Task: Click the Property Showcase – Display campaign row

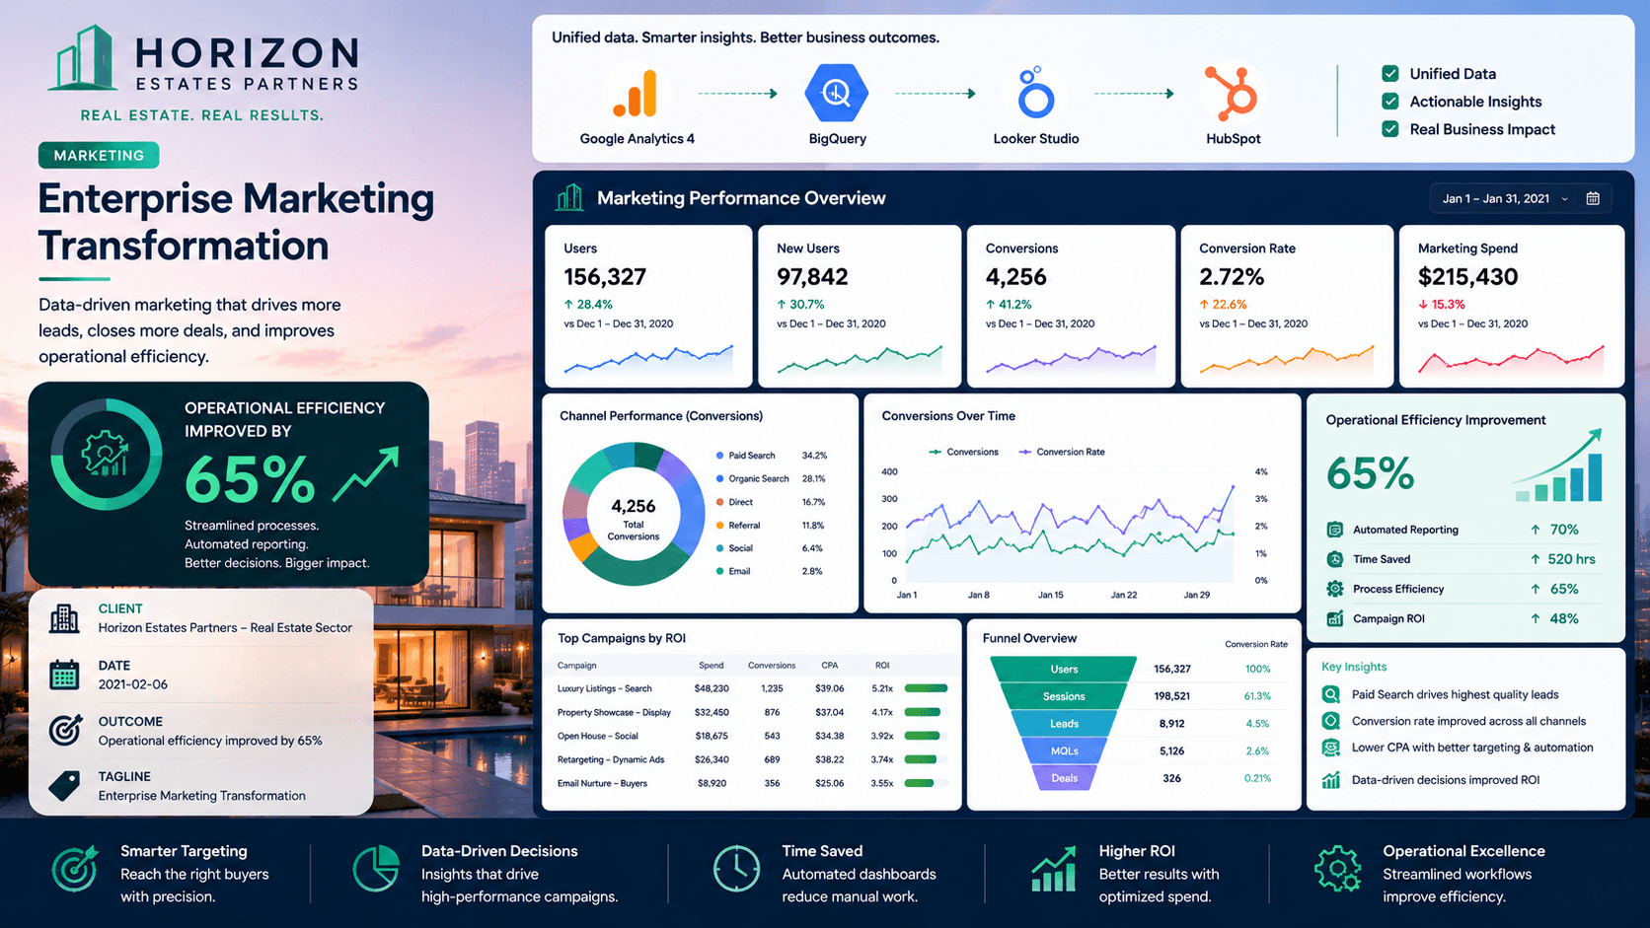Action: pyautogui.click(x=751, y=712)
